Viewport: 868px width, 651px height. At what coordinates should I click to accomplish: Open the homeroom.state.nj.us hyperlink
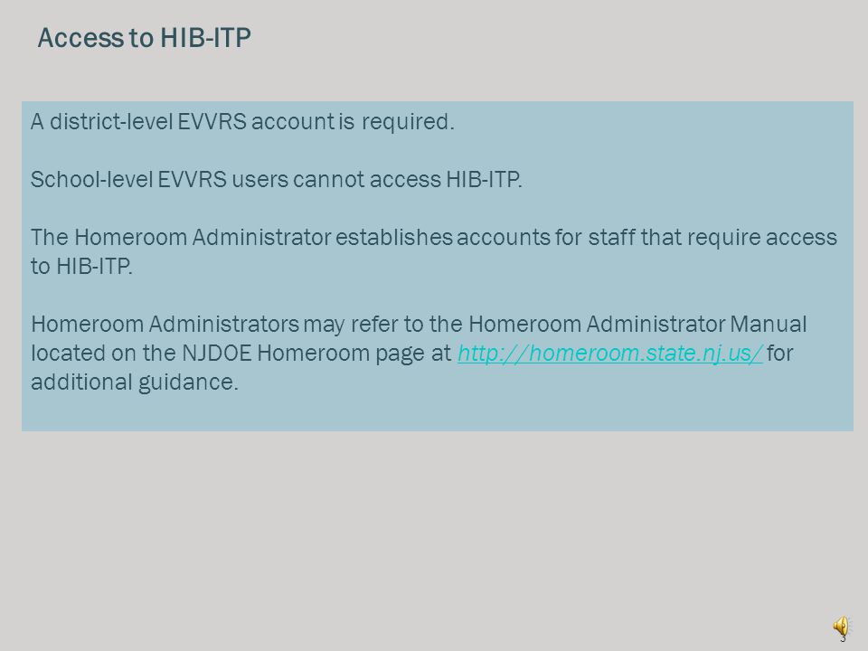(610, 354)
